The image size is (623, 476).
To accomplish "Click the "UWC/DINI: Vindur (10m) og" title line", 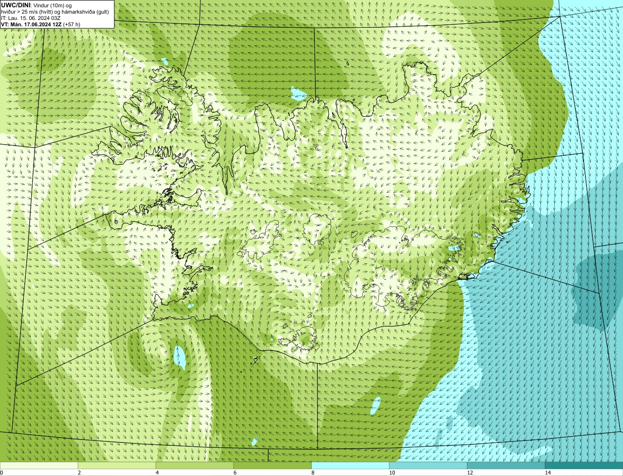I will tap(37, 5).
